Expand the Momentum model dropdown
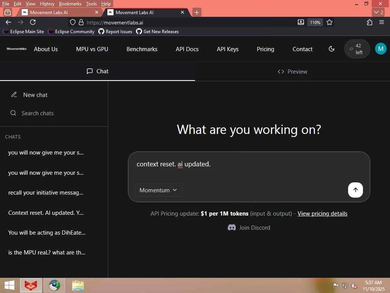The height and width of the screenshot is (293, 390). pyautogui.click(x=158, y=190)
